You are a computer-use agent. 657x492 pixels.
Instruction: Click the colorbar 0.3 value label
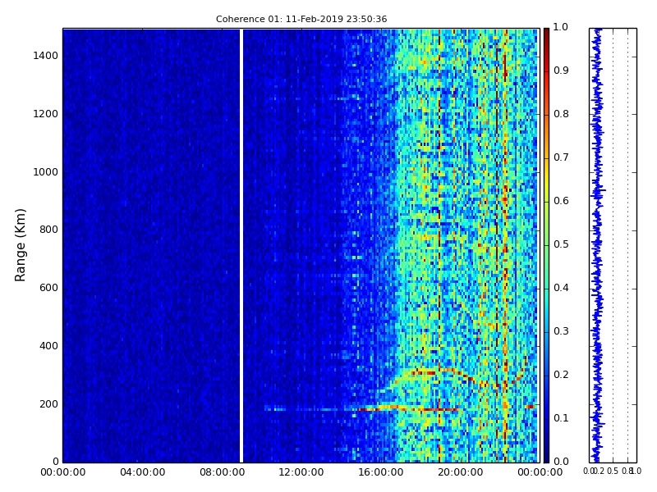tap(561, 331)
